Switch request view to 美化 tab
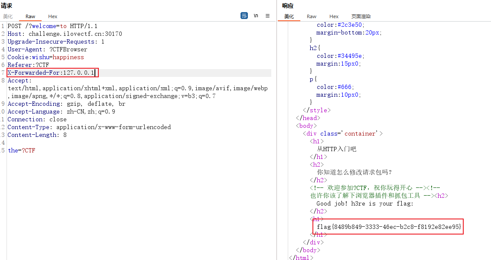This screenshot has height=260, width=491. click(x=8, y=16)
